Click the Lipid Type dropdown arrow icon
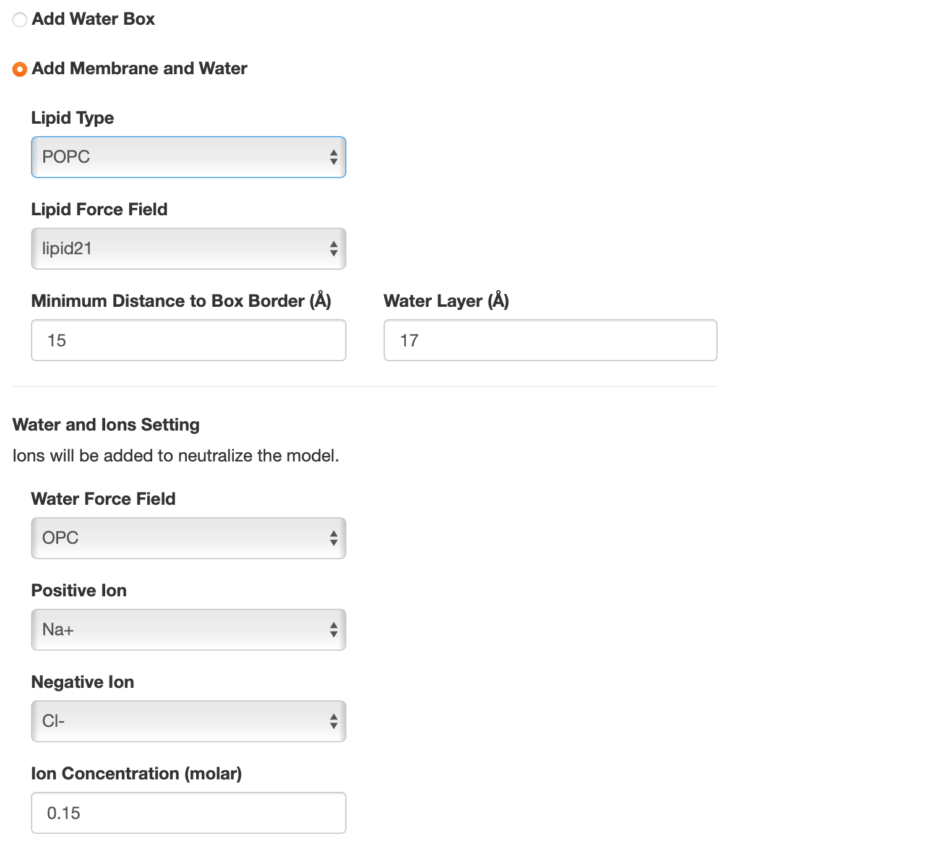 tap(333, 157)
